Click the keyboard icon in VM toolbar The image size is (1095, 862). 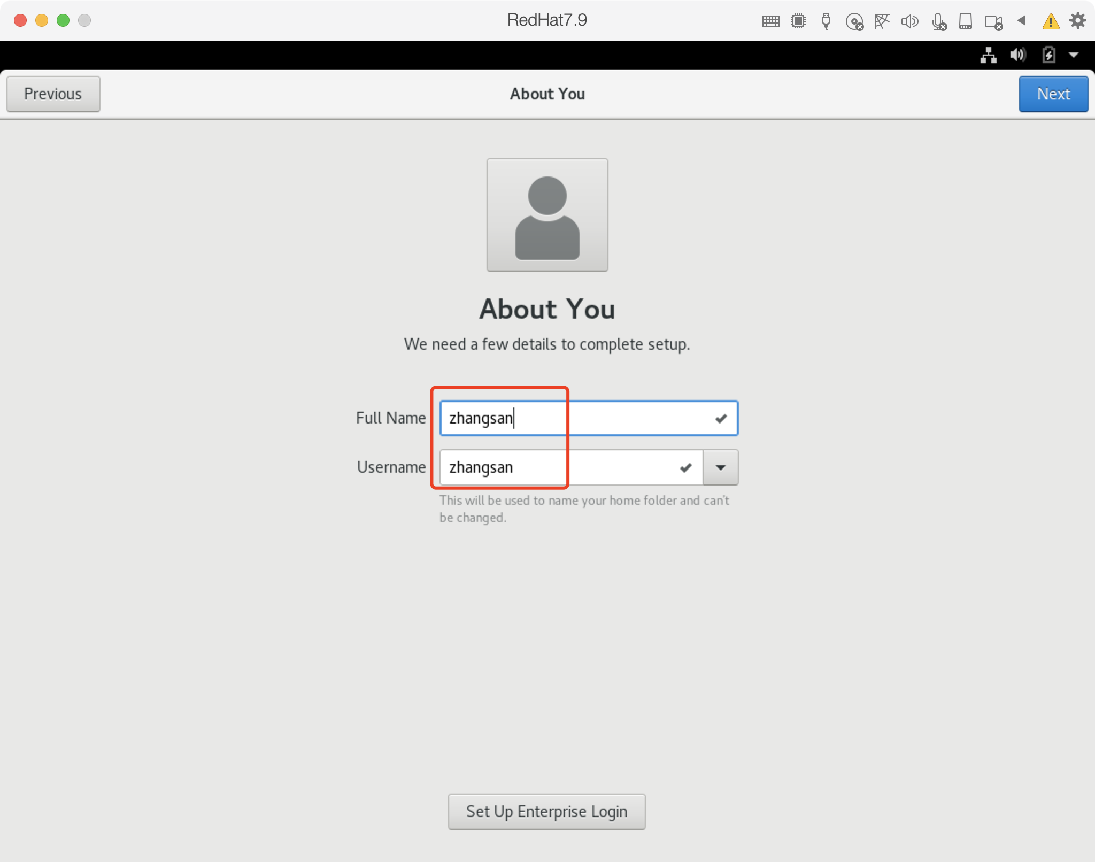pyautogui.click(x=770, y=21)
